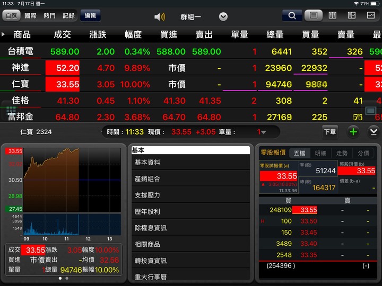
Task: Tap 神達 total volume 23960 cell
Action: click(278, 68)
